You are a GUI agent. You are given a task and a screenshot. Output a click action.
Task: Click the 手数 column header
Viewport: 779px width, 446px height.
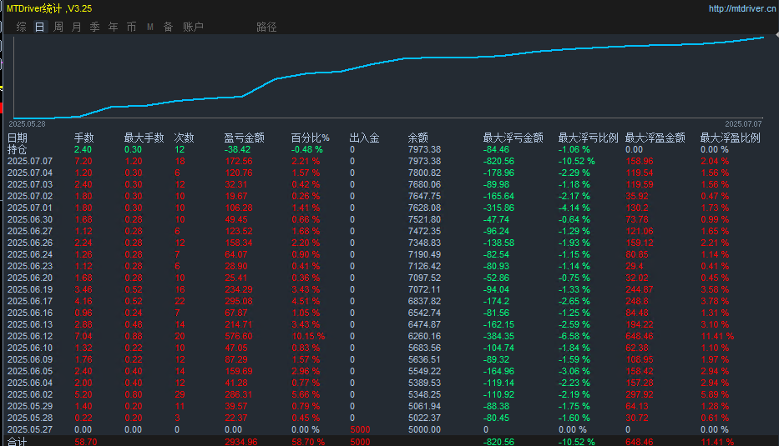pos(84,138)
